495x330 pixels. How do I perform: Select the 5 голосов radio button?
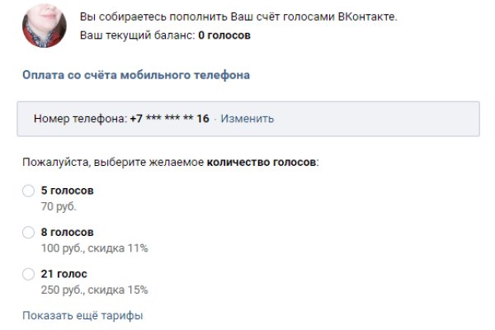coord(29,191)
